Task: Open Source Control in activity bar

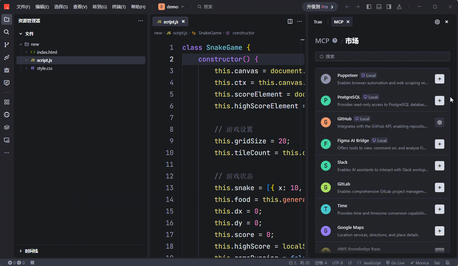Action: (6, 45)
